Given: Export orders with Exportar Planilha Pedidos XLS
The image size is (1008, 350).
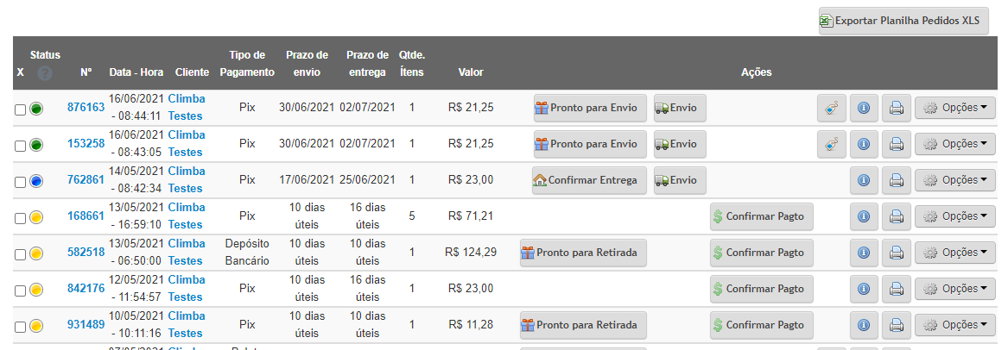Looking at the screenshot, I should (903, 21).
